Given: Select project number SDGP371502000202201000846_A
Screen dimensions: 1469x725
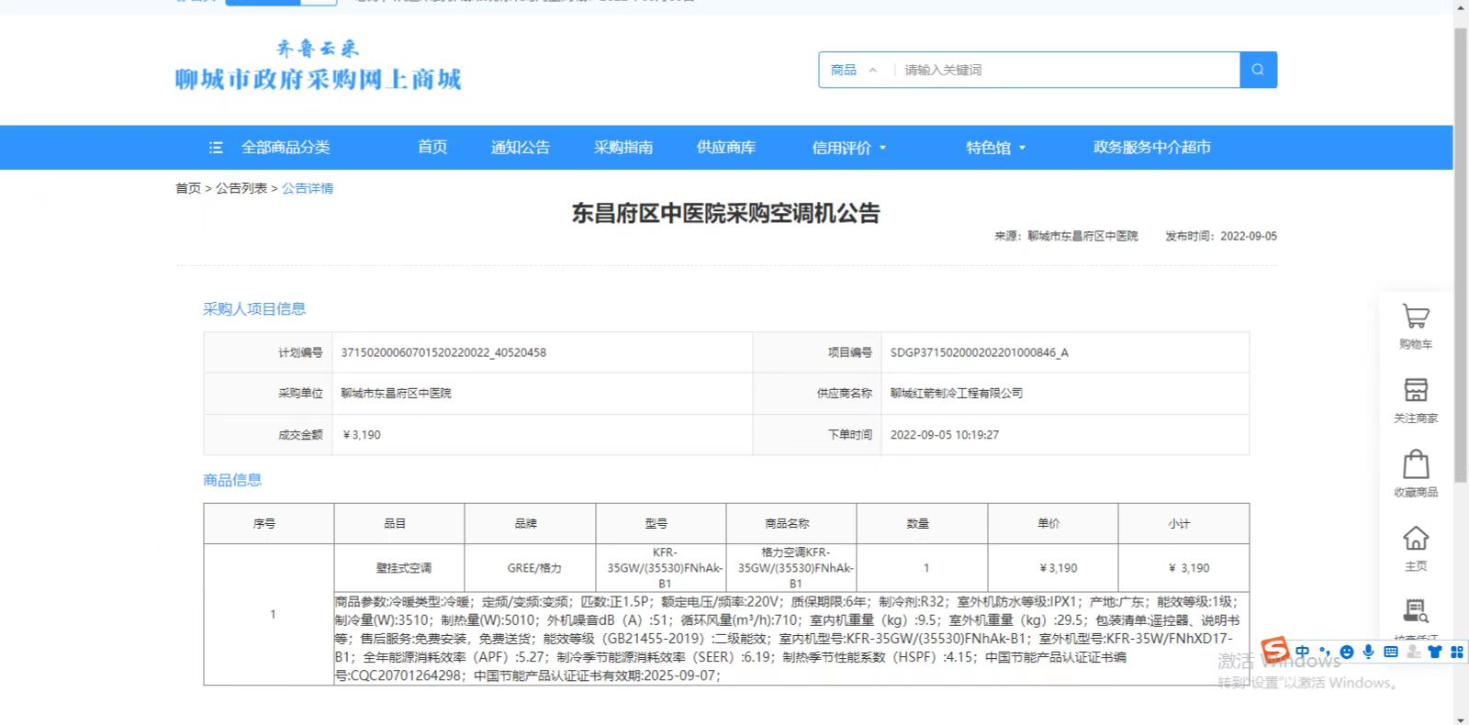Looking at the screenshot, I should click(x=979, y=352).
